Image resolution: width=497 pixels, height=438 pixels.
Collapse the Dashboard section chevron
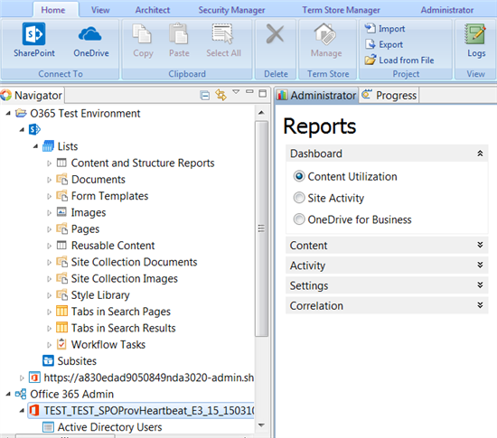[480, 154]
